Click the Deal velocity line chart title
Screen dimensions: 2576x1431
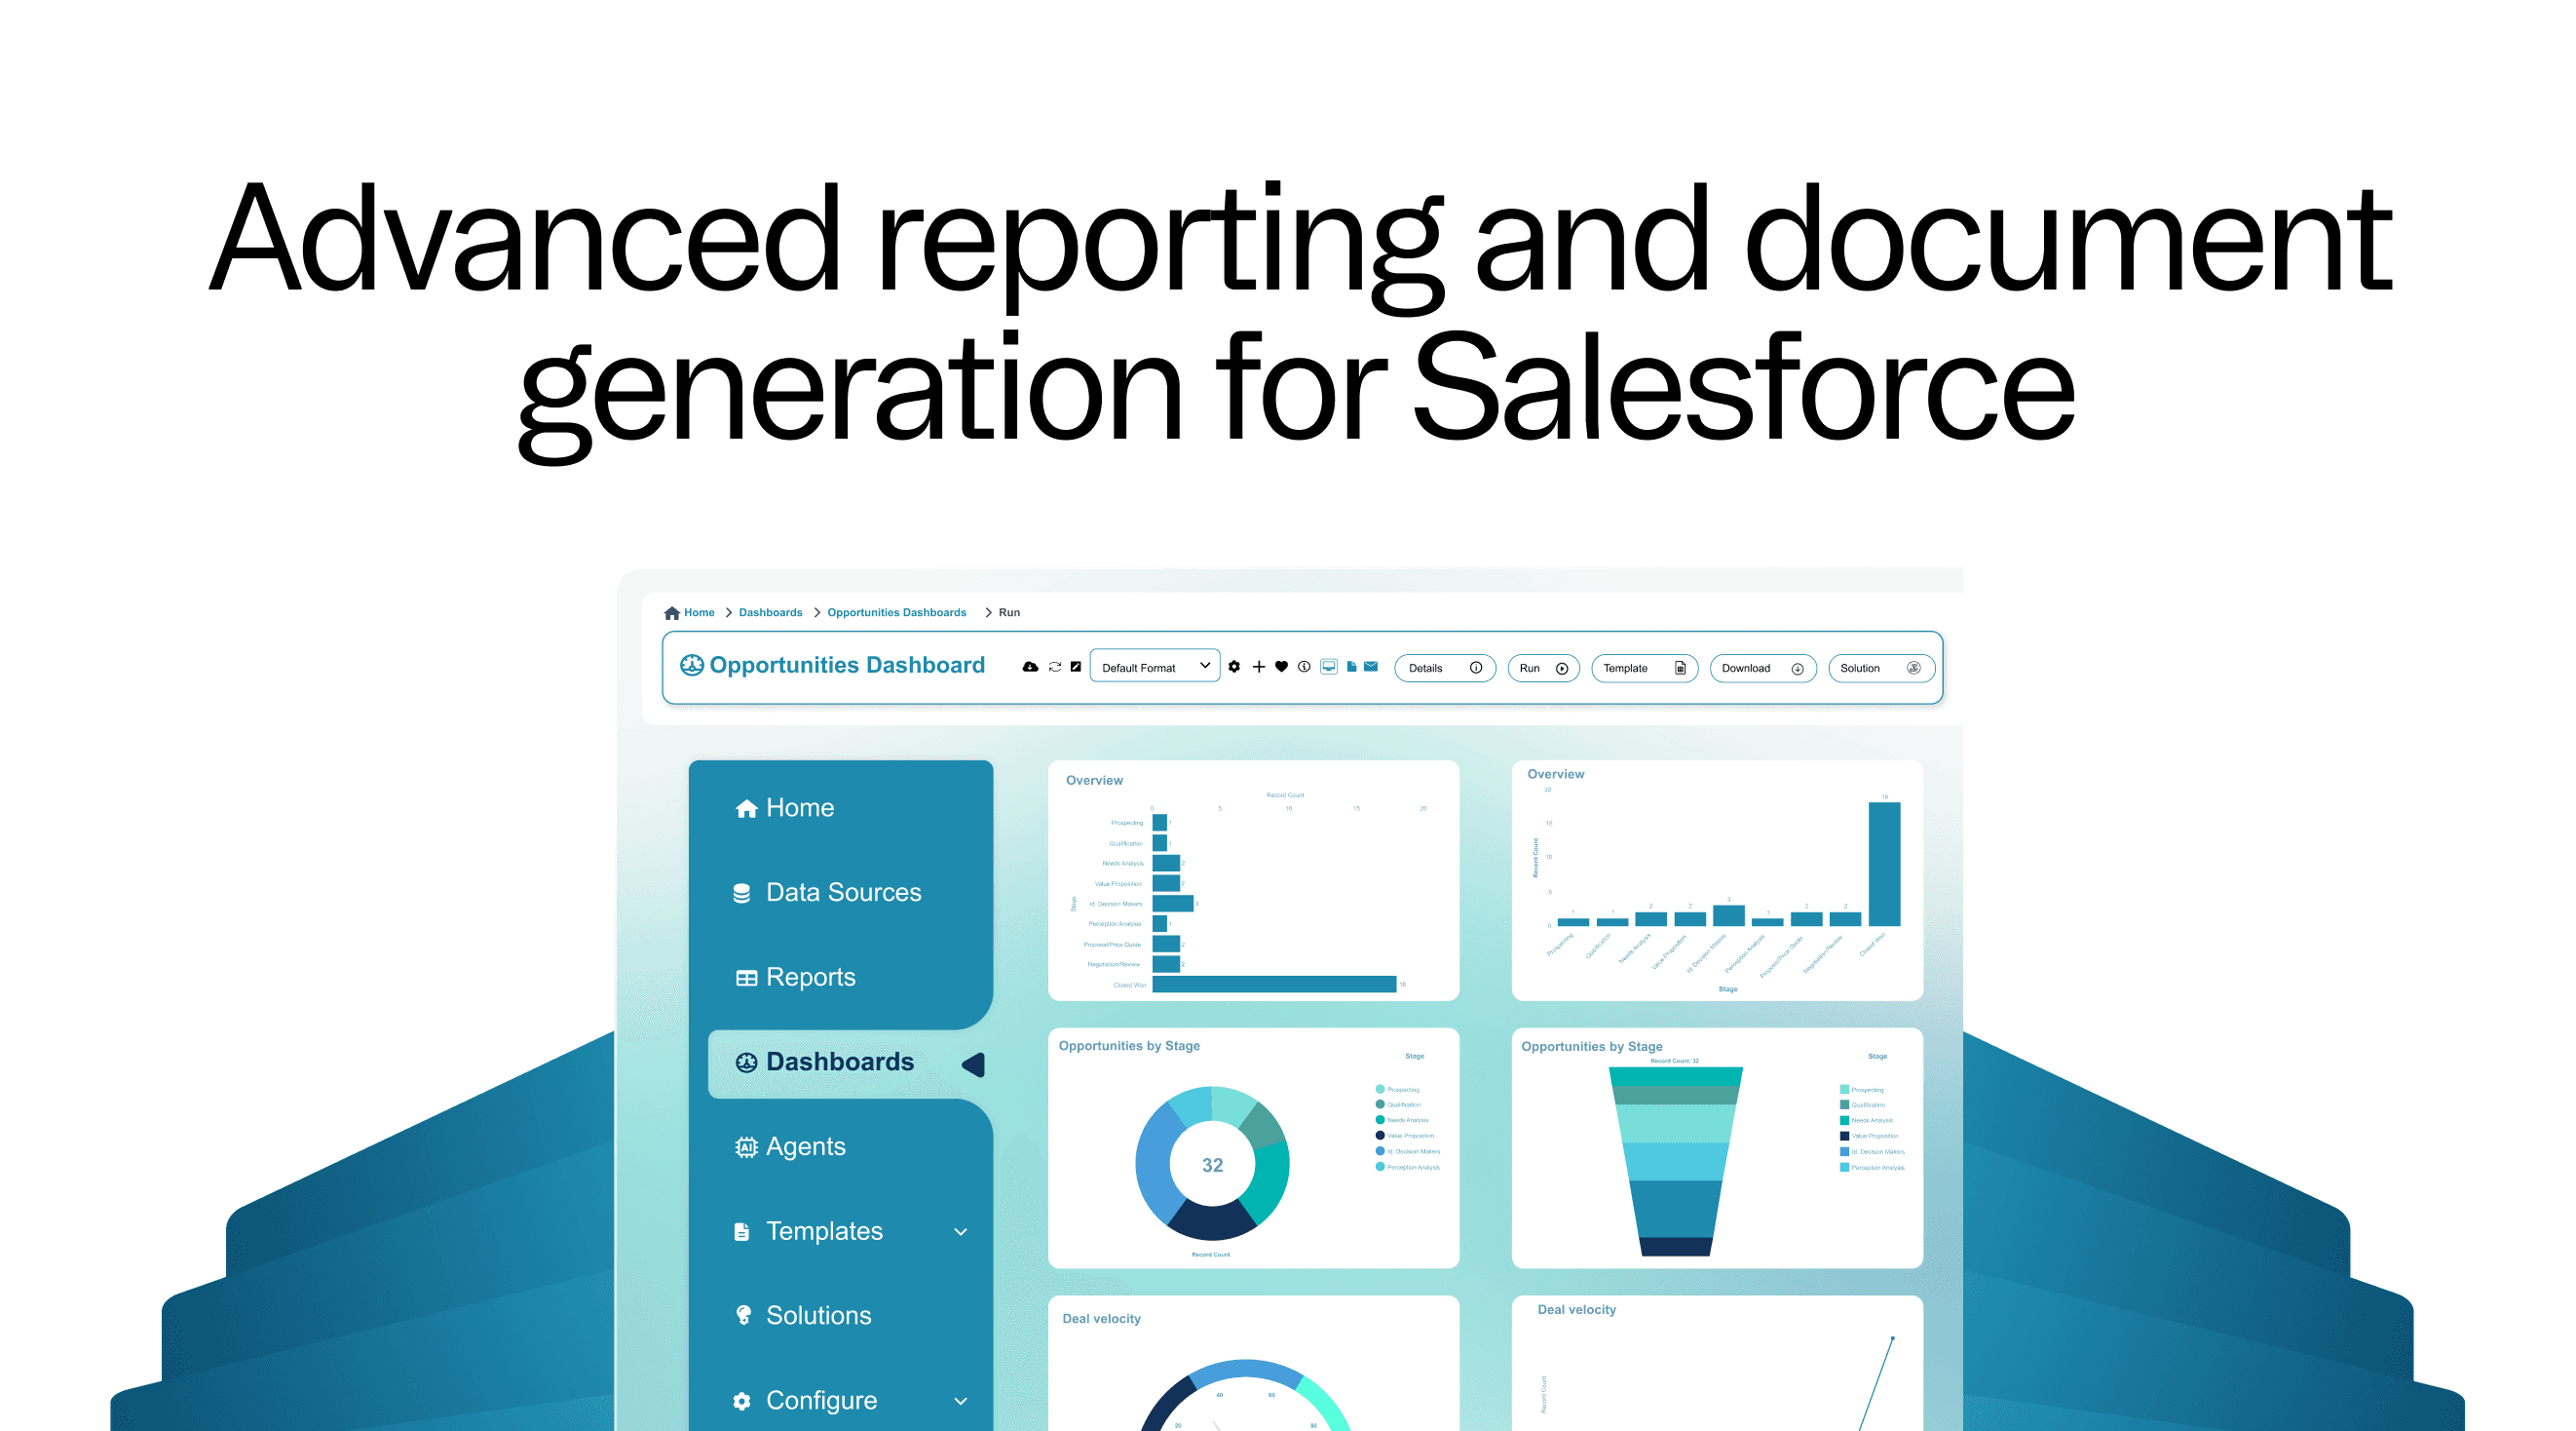pos(1576,1310)
